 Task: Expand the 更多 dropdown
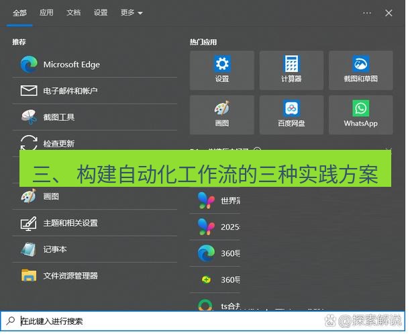pos(132,13)
